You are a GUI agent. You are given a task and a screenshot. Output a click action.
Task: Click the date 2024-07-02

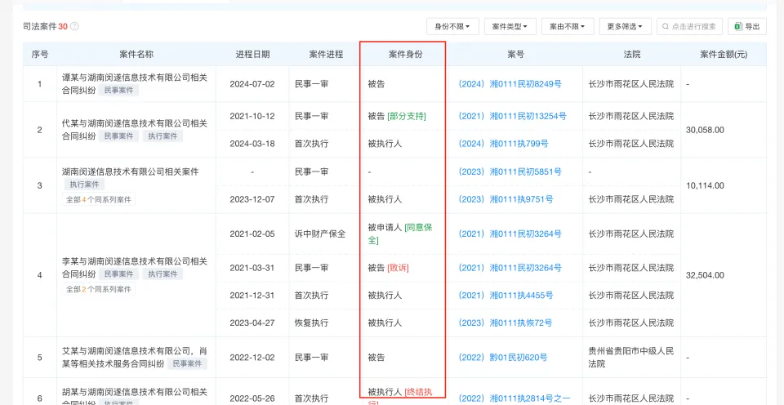pyautogui.click(x=252, y=84)
